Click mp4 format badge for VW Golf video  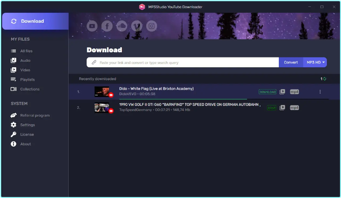(294, 108)
